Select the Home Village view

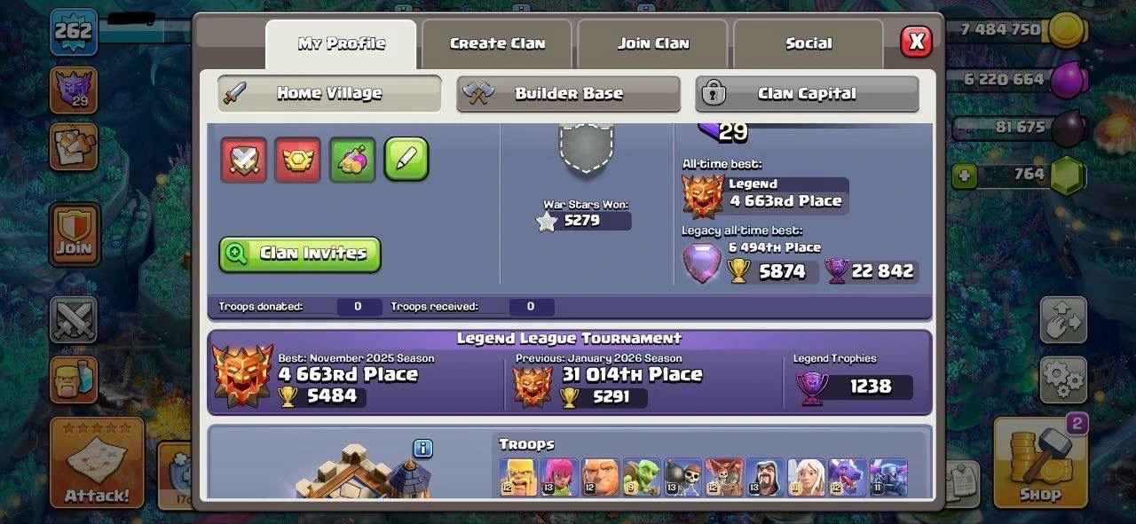pos(329,93)
